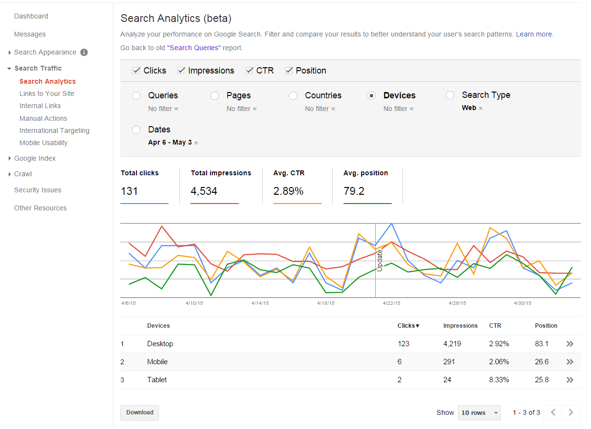Open the Apr 6 - May 3 date dropdown
This screenshot has width=591, height=429.
173,143
